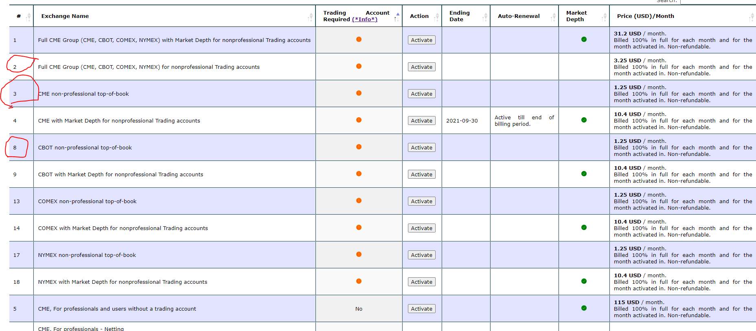The width and height of the screenshot is (756, 331).
Task: Click the sort arrows in the Action header
Action: (436, 17)
